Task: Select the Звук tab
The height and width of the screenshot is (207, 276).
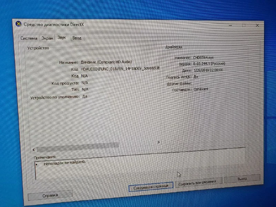Action: [62, 37]
